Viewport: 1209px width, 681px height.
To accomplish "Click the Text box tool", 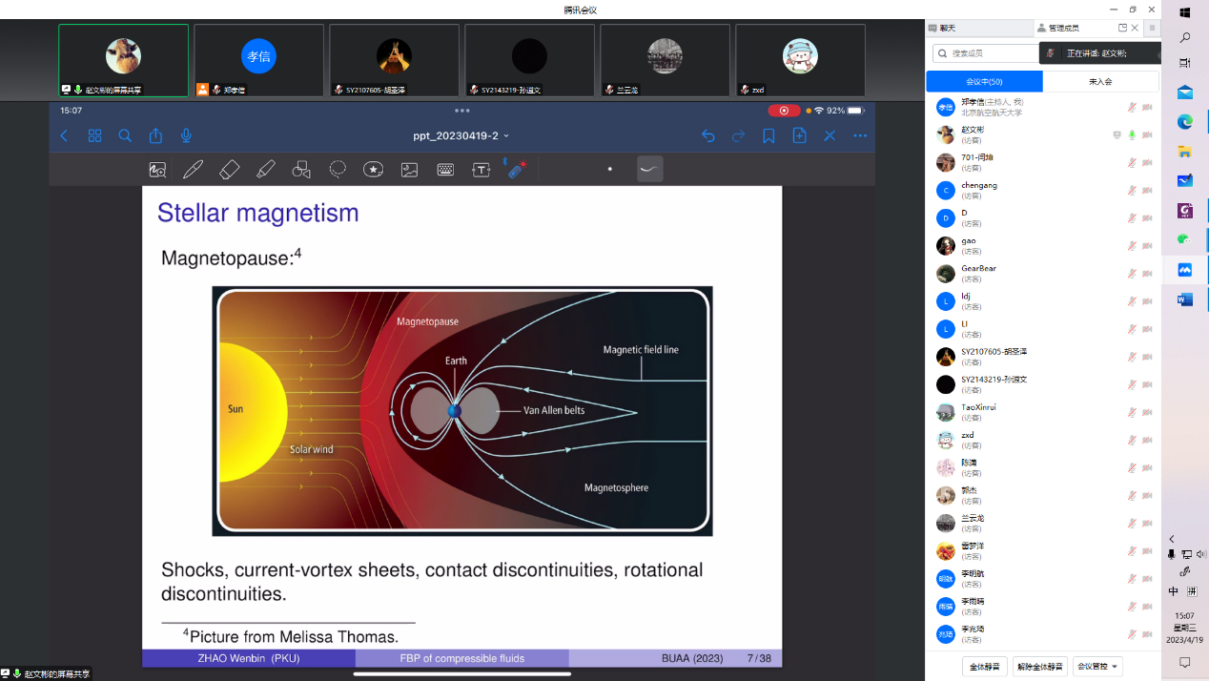I will [x=482, y=170].
